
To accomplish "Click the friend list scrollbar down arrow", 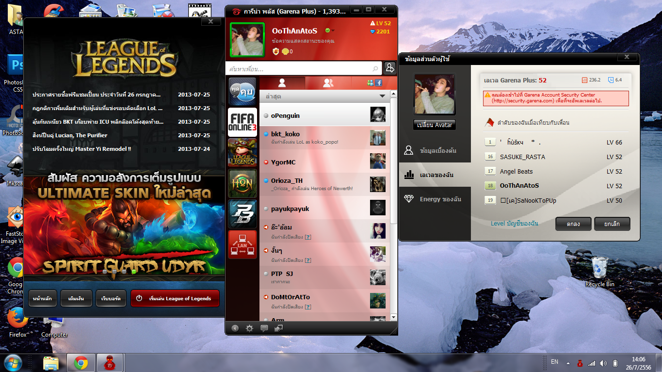I will [394, 318].
